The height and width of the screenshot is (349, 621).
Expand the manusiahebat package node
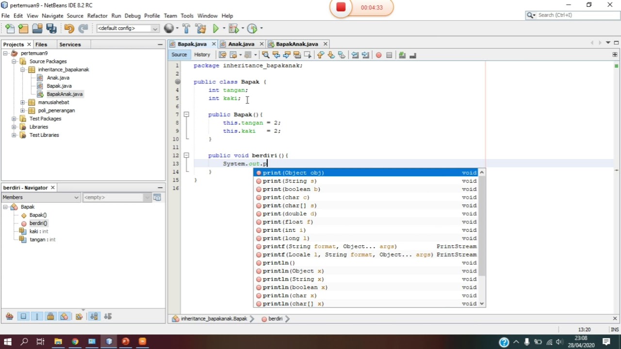23,102
